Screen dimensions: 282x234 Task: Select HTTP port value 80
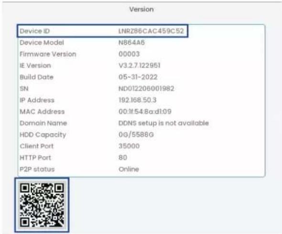pyautogui.click(x=123, y=158)
